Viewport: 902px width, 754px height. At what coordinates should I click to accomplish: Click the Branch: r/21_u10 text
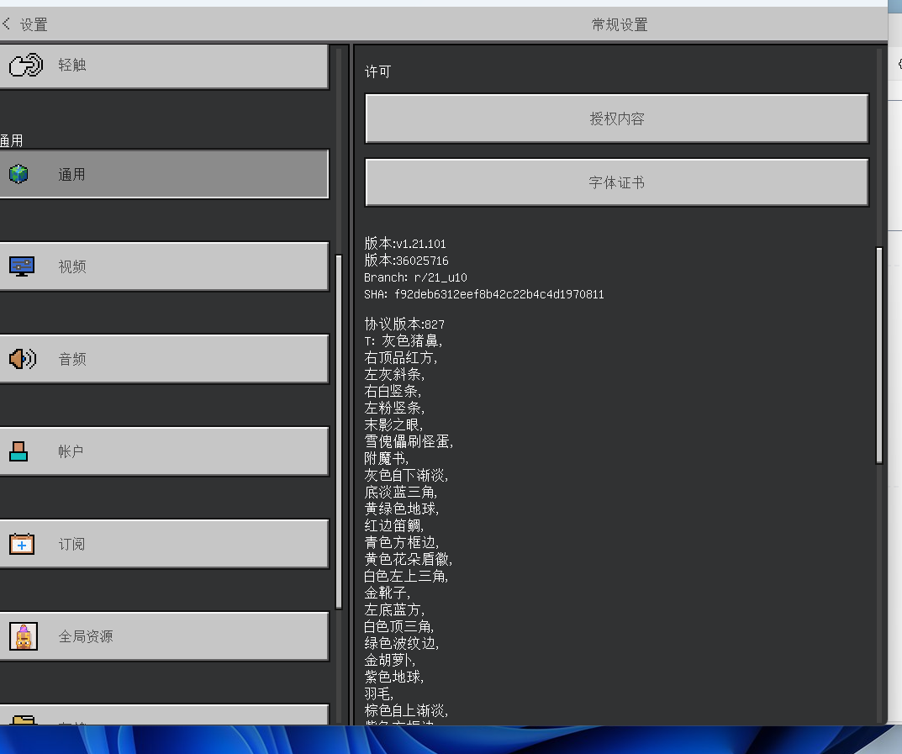coord(415,277)
